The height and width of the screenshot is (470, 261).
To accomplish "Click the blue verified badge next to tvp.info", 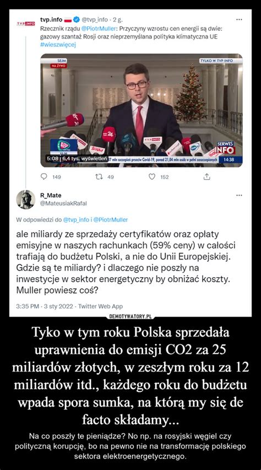I will (77, 20).
